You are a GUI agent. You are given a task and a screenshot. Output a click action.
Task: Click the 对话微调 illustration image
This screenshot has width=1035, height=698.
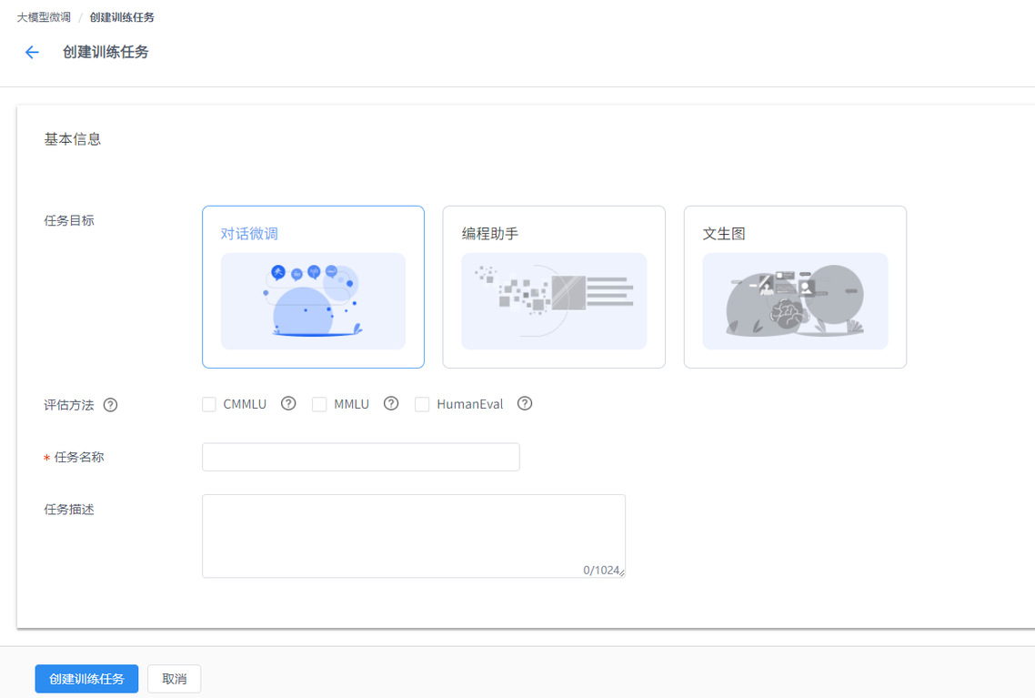[313, 301]
